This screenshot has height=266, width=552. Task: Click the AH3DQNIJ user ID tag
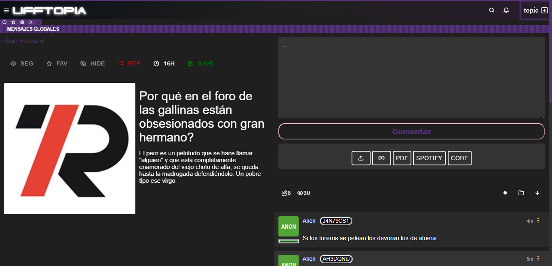tap(336, 259)
